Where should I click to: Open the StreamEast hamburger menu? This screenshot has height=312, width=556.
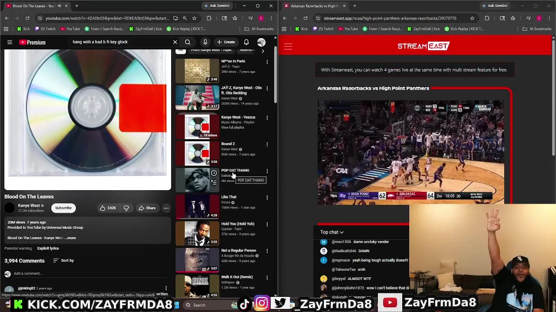(288, 46)
